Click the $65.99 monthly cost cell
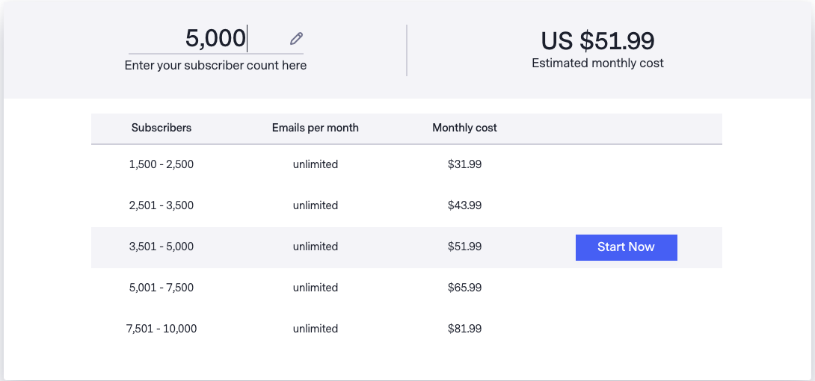Screen dimensions: 815x381 click(x=464, y=288)
